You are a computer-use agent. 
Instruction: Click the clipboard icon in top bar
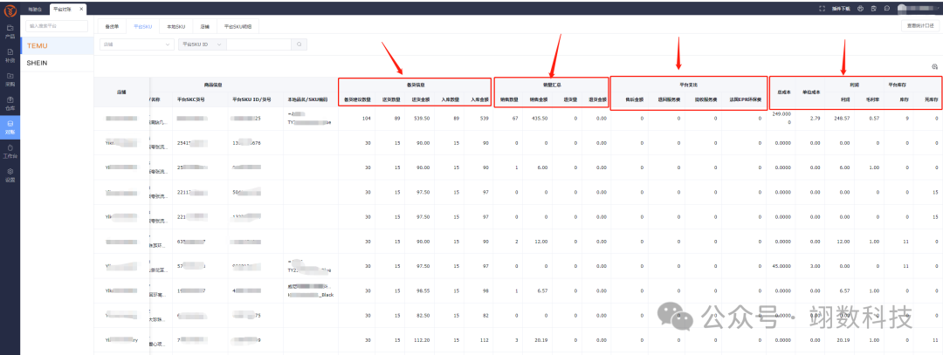coord(874,9)
